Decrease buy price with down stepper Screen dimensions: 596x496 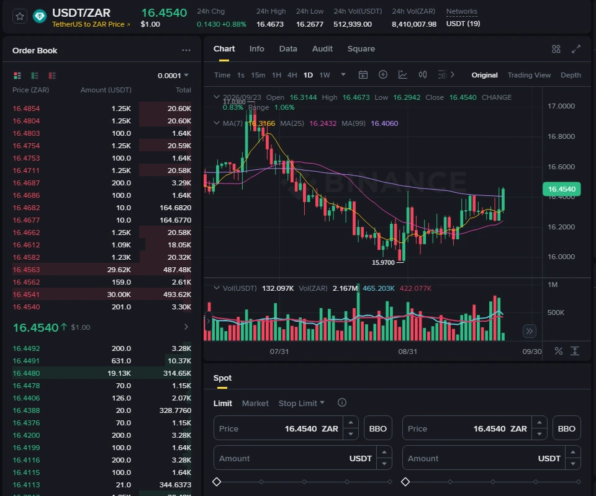[x=350, y=434]
